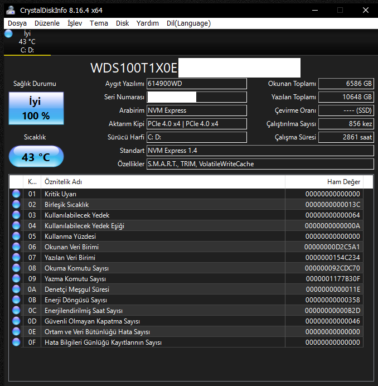Click status orb for Kritik Uyarı row
This screenshot has height=386, width=378.
point(16,194)
